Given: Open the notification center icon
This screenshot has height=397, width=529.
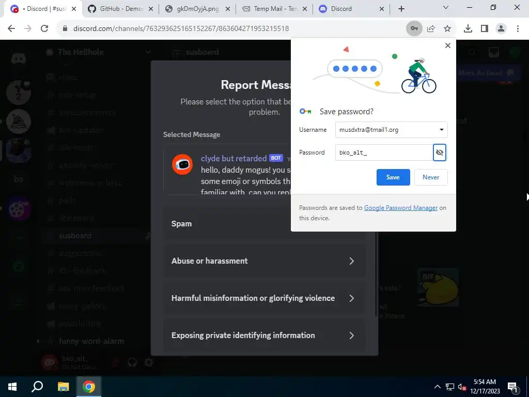Looking at the screenshot, I should tap(512, 387).
